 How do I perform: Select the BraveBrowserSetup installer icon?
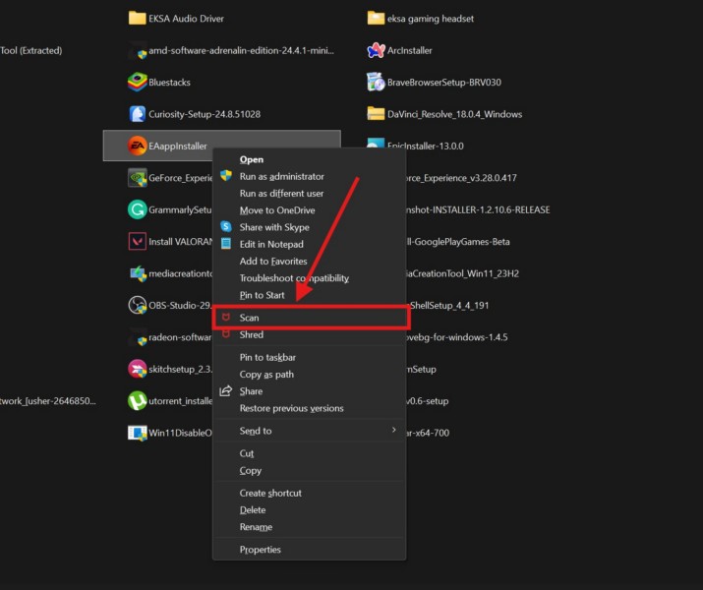375,82
